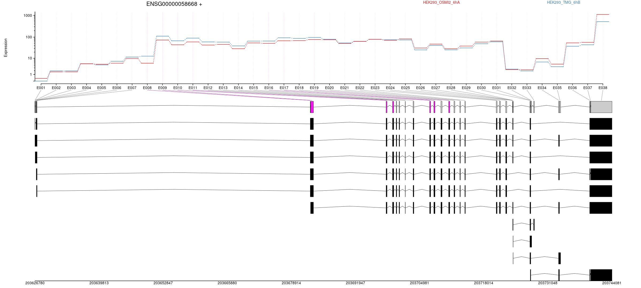The height and width of the screenshot is (288, 641).
Task: Click exon label E004
Action: tap(87, 88)
